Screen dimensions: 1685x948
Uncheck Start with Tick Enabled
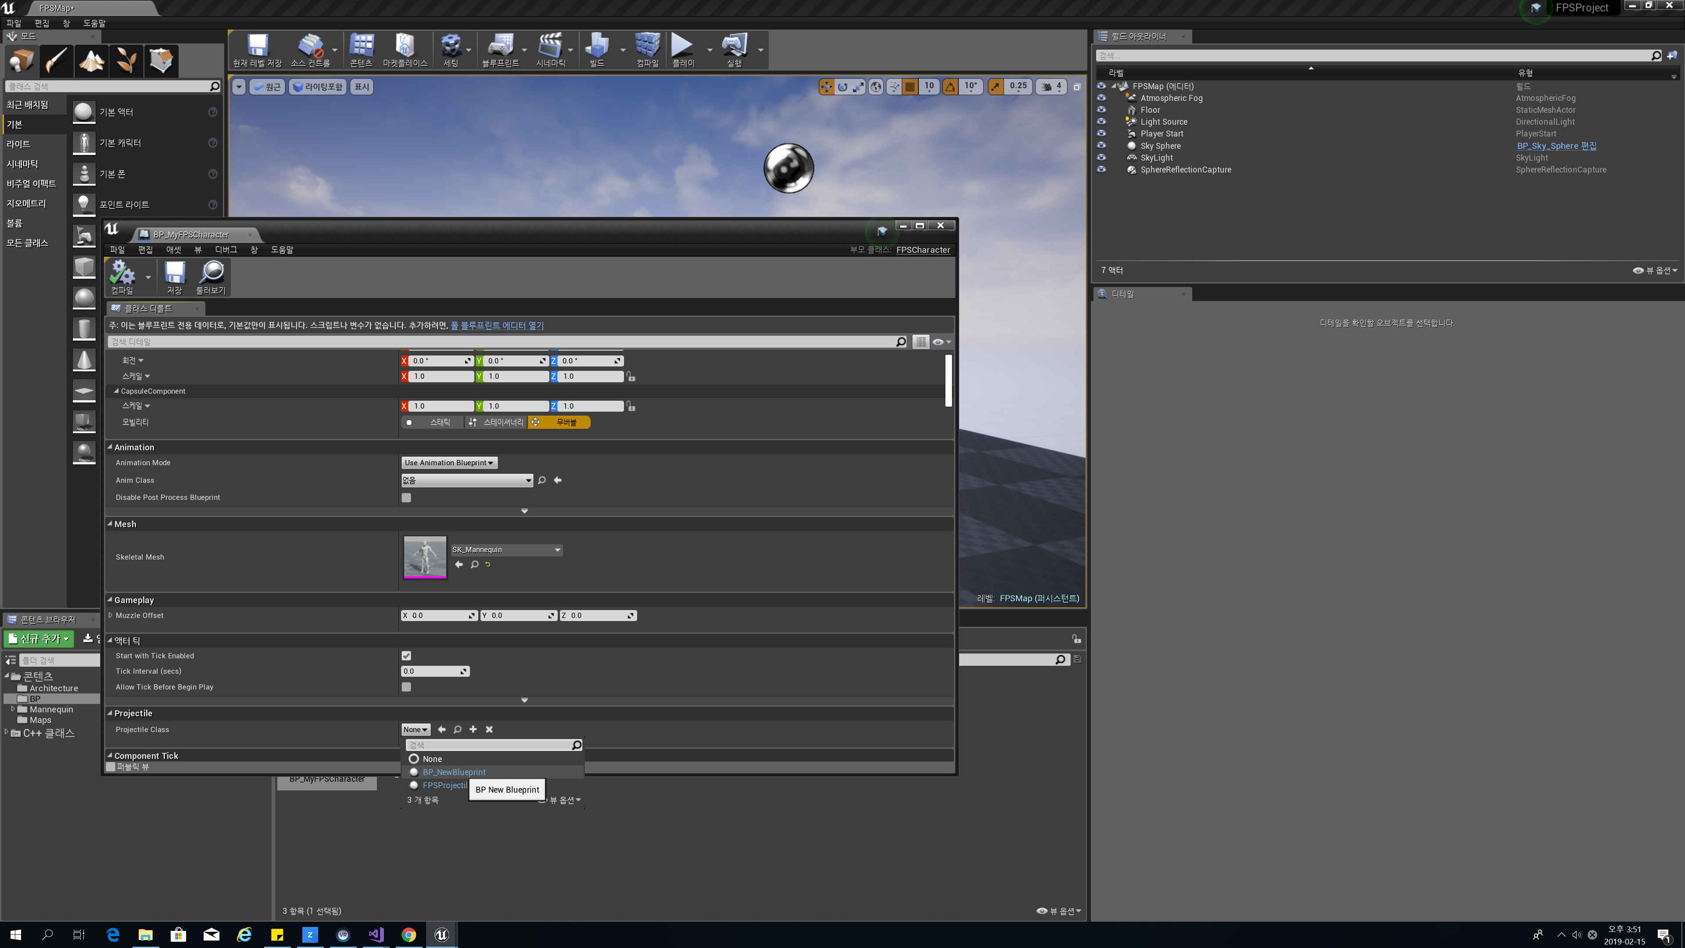[x=406, y=656]
